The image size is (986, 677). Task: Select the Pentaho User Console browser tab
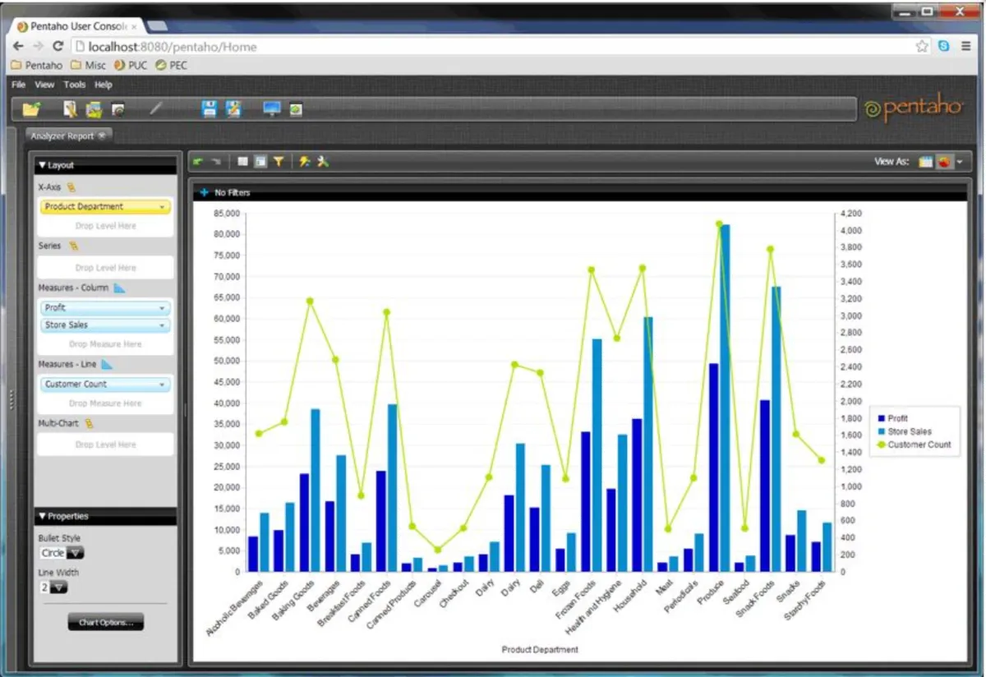click(76, 26)
